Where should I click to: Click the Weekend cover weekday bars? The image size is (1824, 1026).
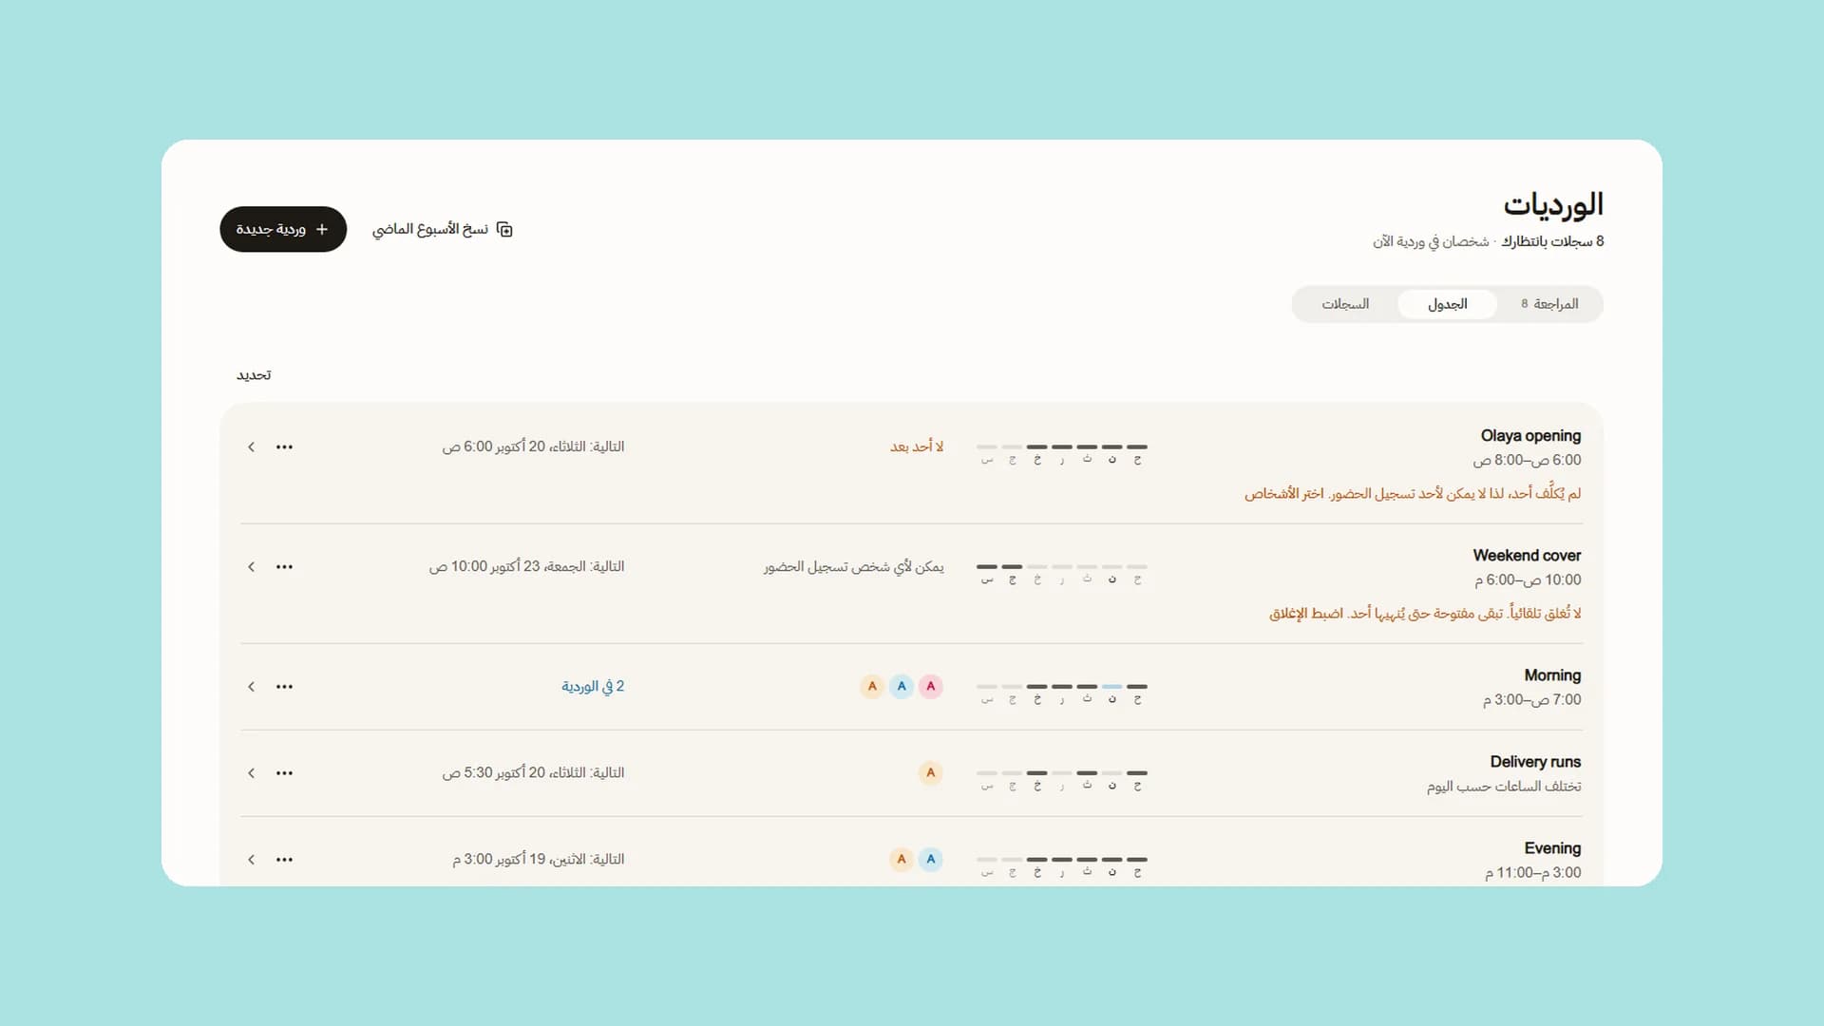pyautogui.click(x=1062, y=573)
